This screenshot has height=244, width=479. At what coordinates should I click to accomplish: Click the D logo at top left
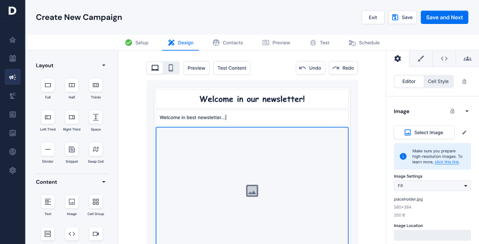pyautogui.click(x=12, y=10)
